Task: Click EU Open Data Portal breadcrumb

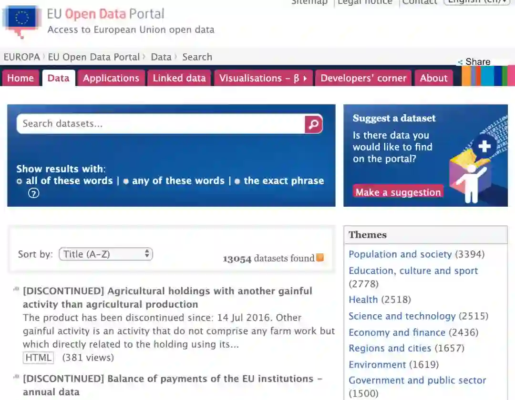Action: (94, 57)
